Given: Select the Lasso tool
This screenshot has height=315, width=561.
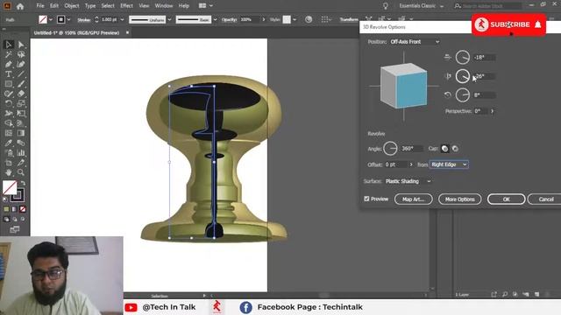Looking at the screenshot, I should pos(21,54).
